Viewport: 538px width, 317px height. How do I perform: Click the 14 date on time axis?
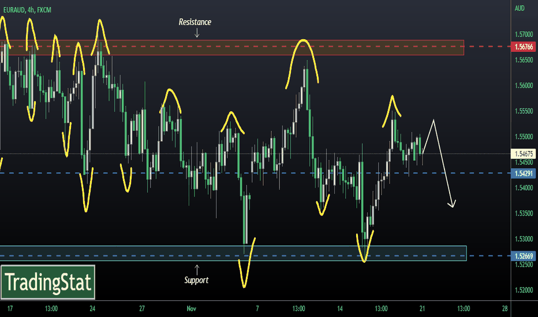(339, 308)
